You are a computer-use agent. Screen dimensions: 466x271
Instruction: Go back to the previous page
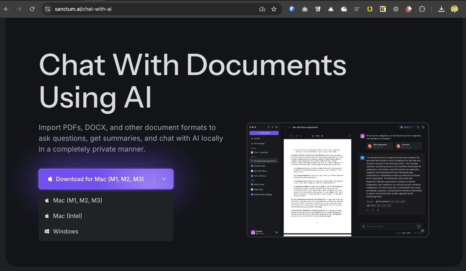click(6, 9)
